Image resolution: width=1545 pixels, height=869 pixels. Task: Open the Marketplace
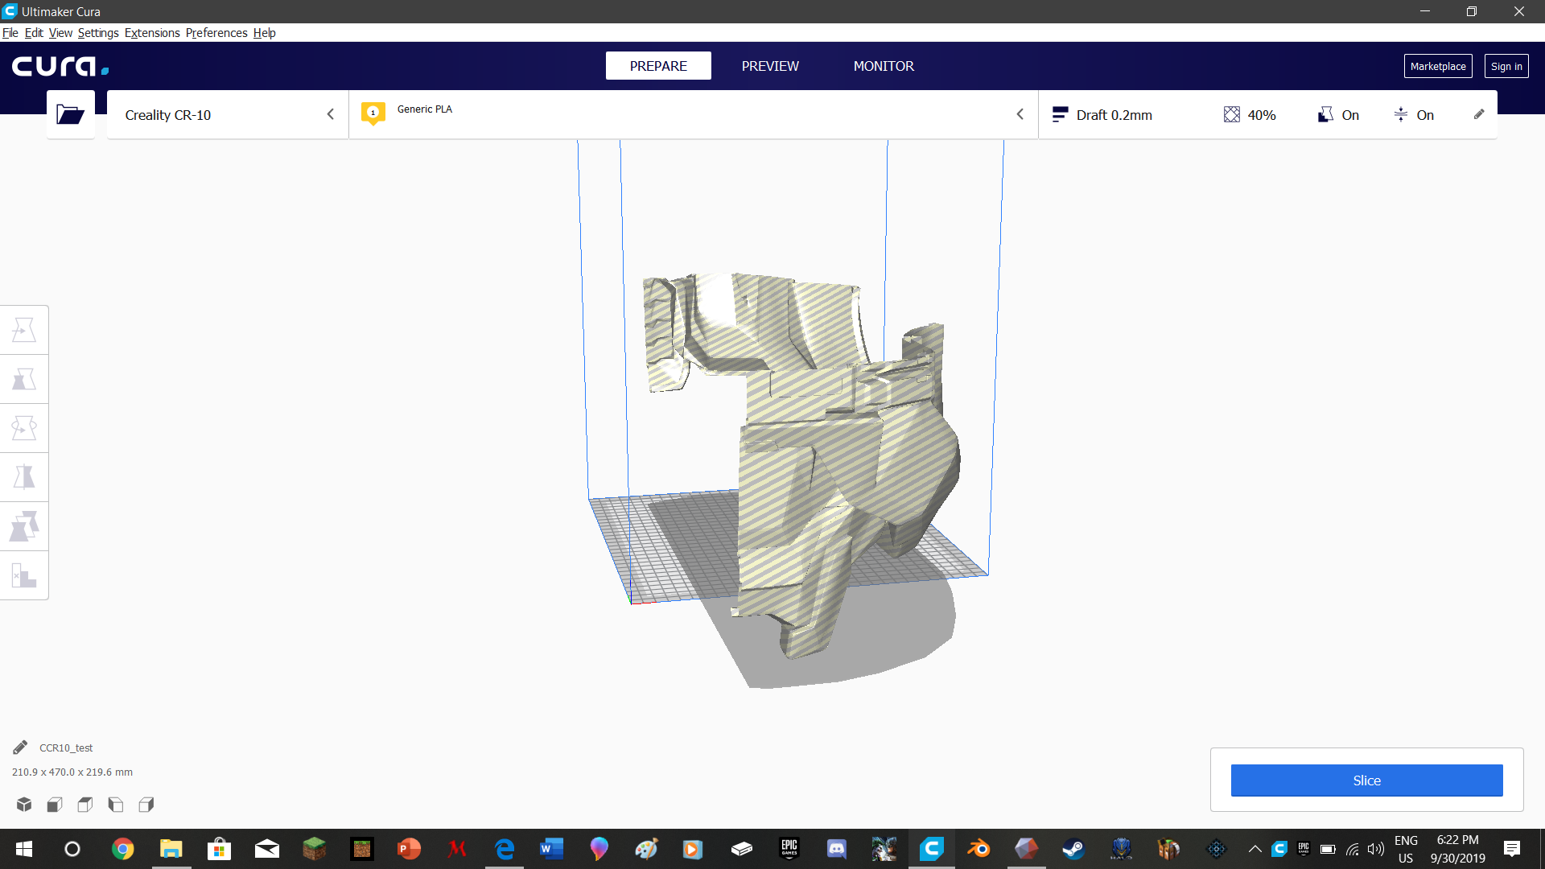click(1438, 66)
